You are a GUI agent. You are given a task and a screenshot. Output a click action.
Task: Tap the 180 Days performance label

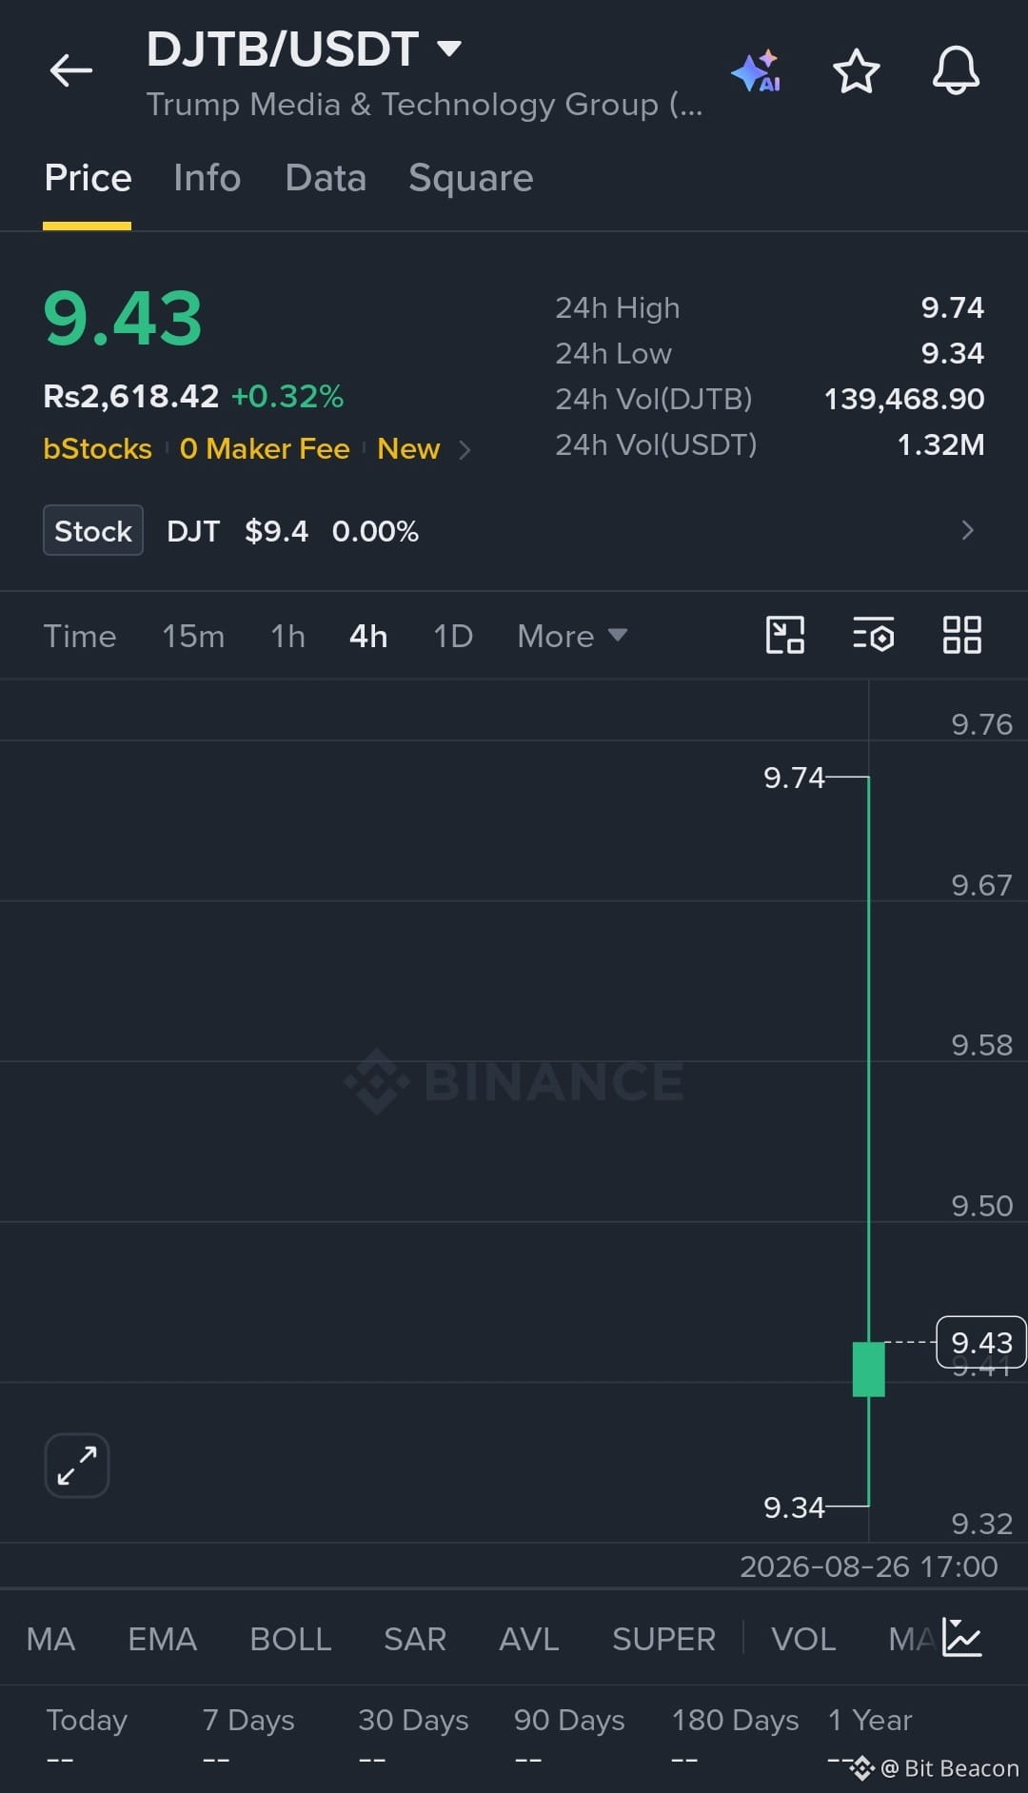coord(735,1720)
